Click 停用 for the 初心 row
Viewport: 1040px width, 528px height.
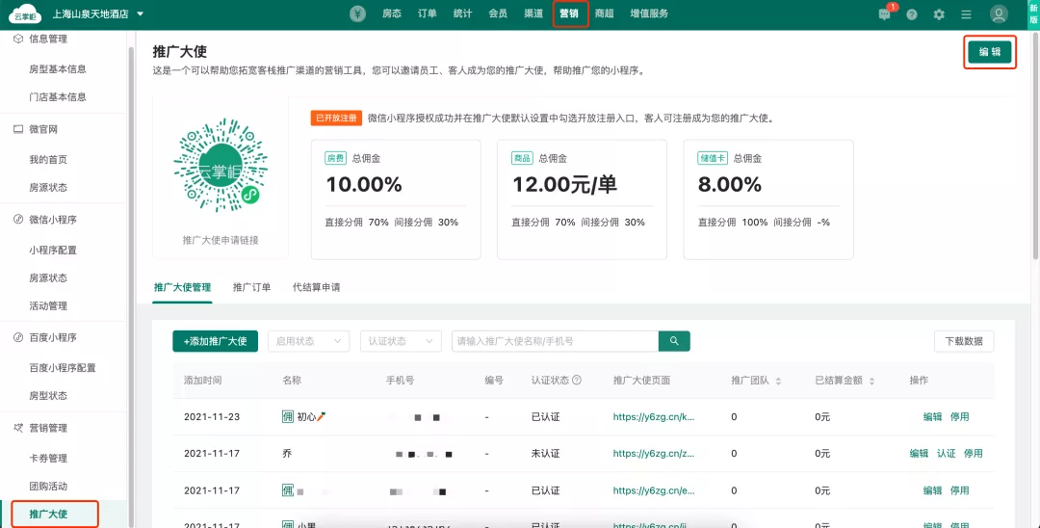(959, 416)
